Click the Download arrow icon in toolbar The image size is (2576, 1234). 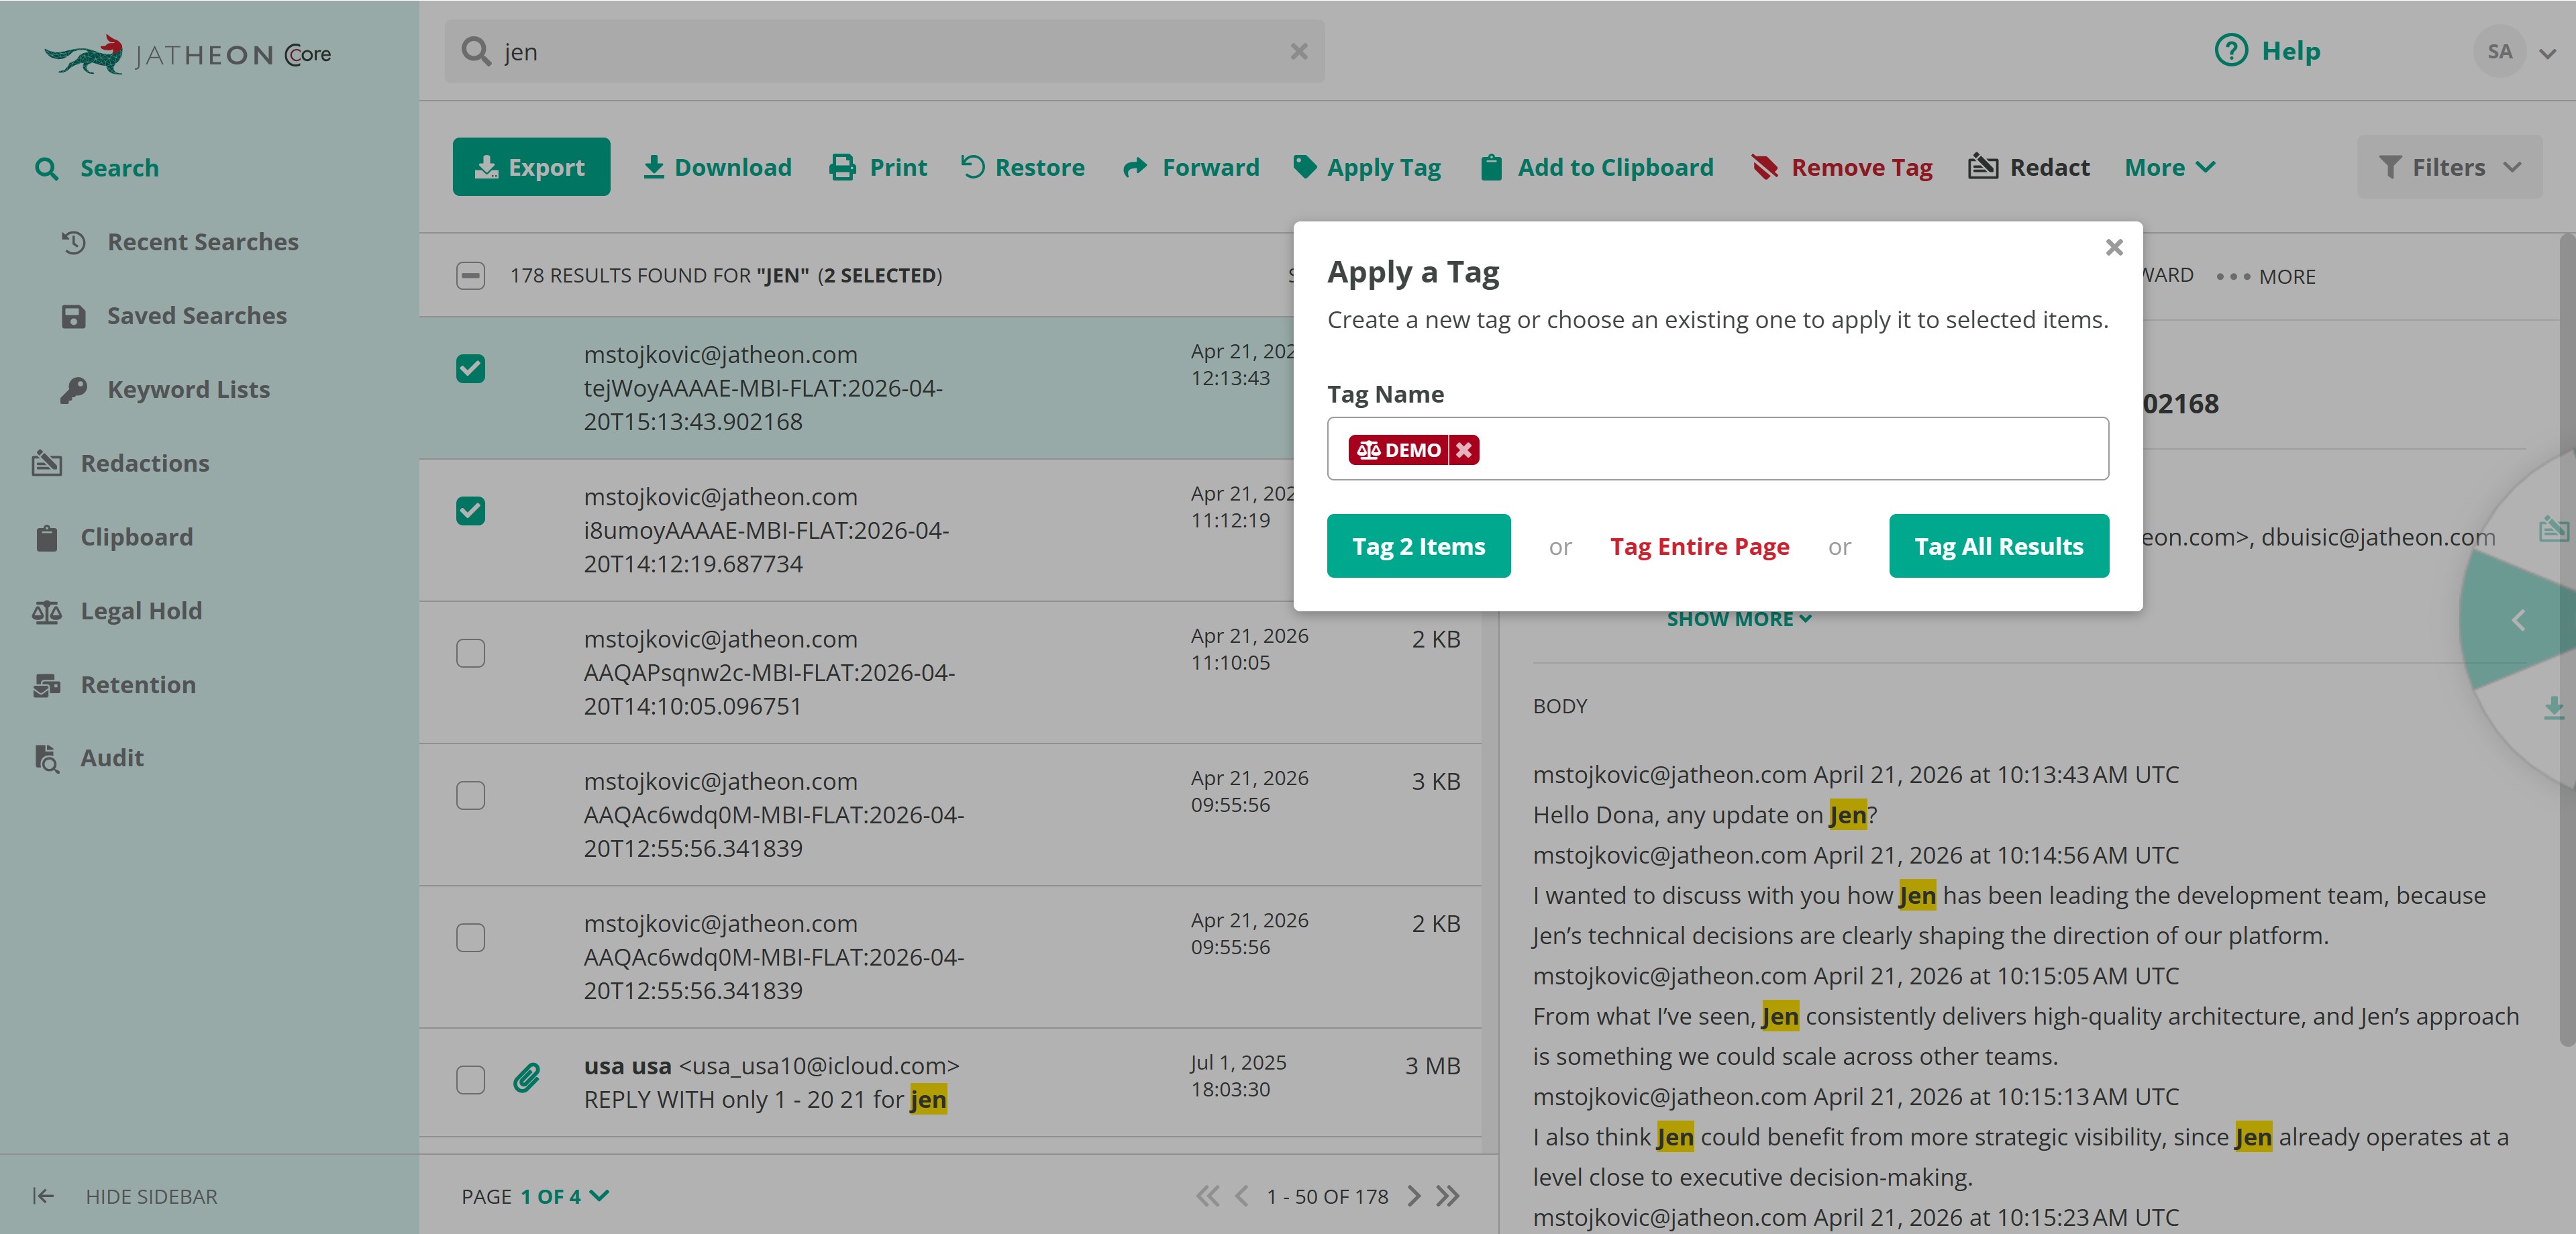tap(653, 167)
